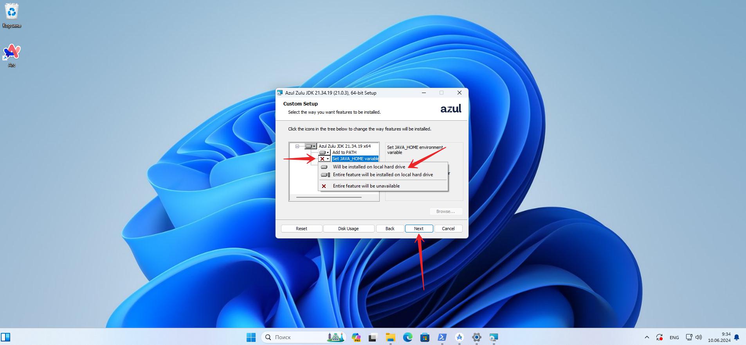This screenshot has width=746, height=345.
Task: Click the Reset button
Action: (301, 229)
